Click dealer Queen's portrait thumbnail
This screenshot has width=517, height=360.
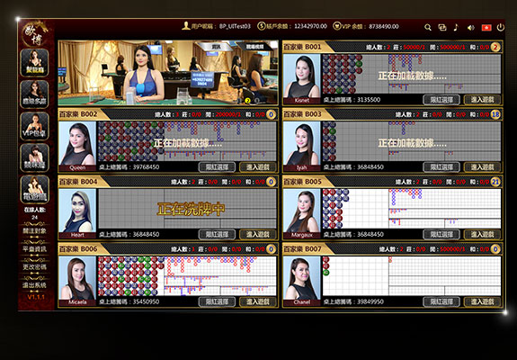coord(77,143)
